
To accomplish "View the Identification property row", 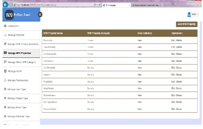I will (x=140, y=88).
